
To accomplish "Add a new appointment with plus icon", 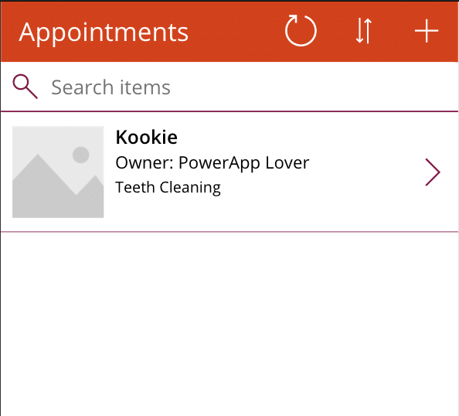I will point(427,31).
